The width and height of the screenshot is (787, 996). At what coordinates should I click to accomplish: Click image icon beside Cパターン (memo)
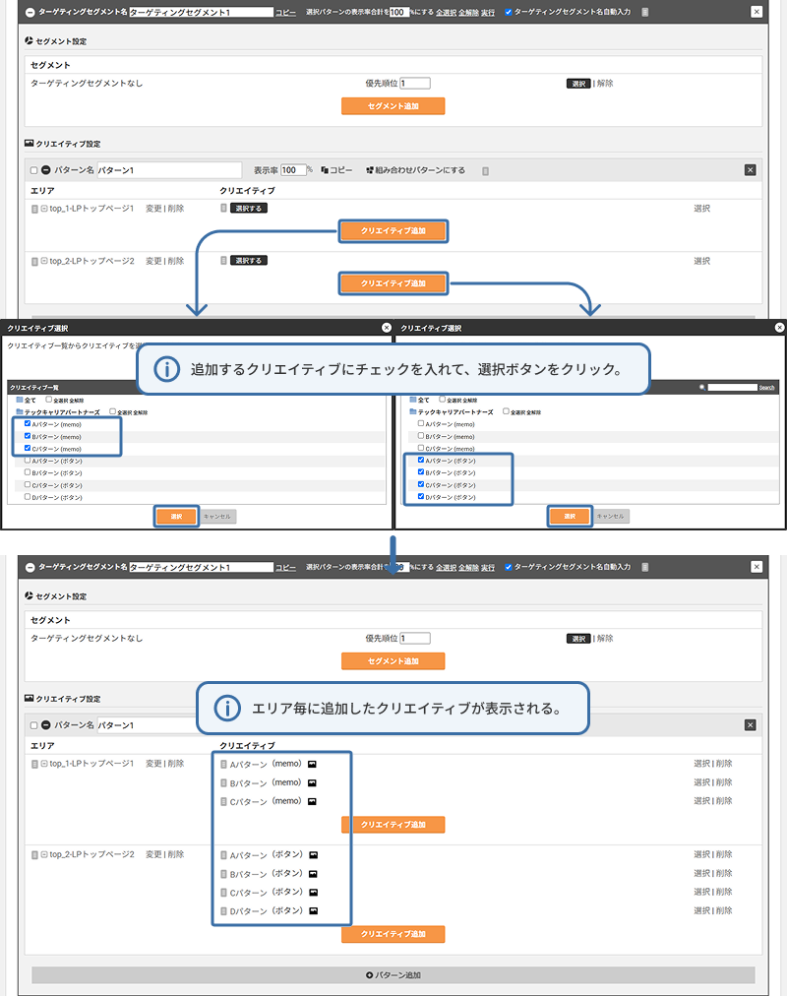[312, 802]
